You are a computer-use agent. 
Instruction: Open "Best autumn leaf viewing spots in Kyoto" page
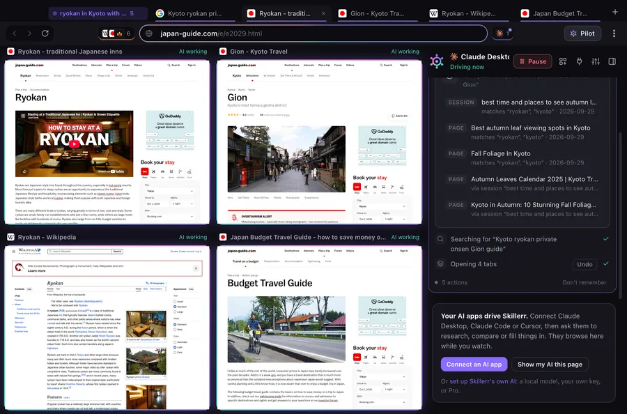[x=522, y=132]
